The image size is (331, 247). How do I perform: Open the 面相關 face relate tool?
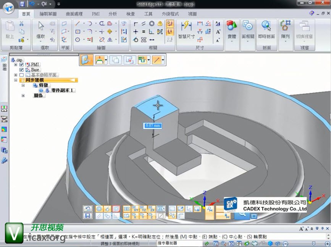pos(248,30)
